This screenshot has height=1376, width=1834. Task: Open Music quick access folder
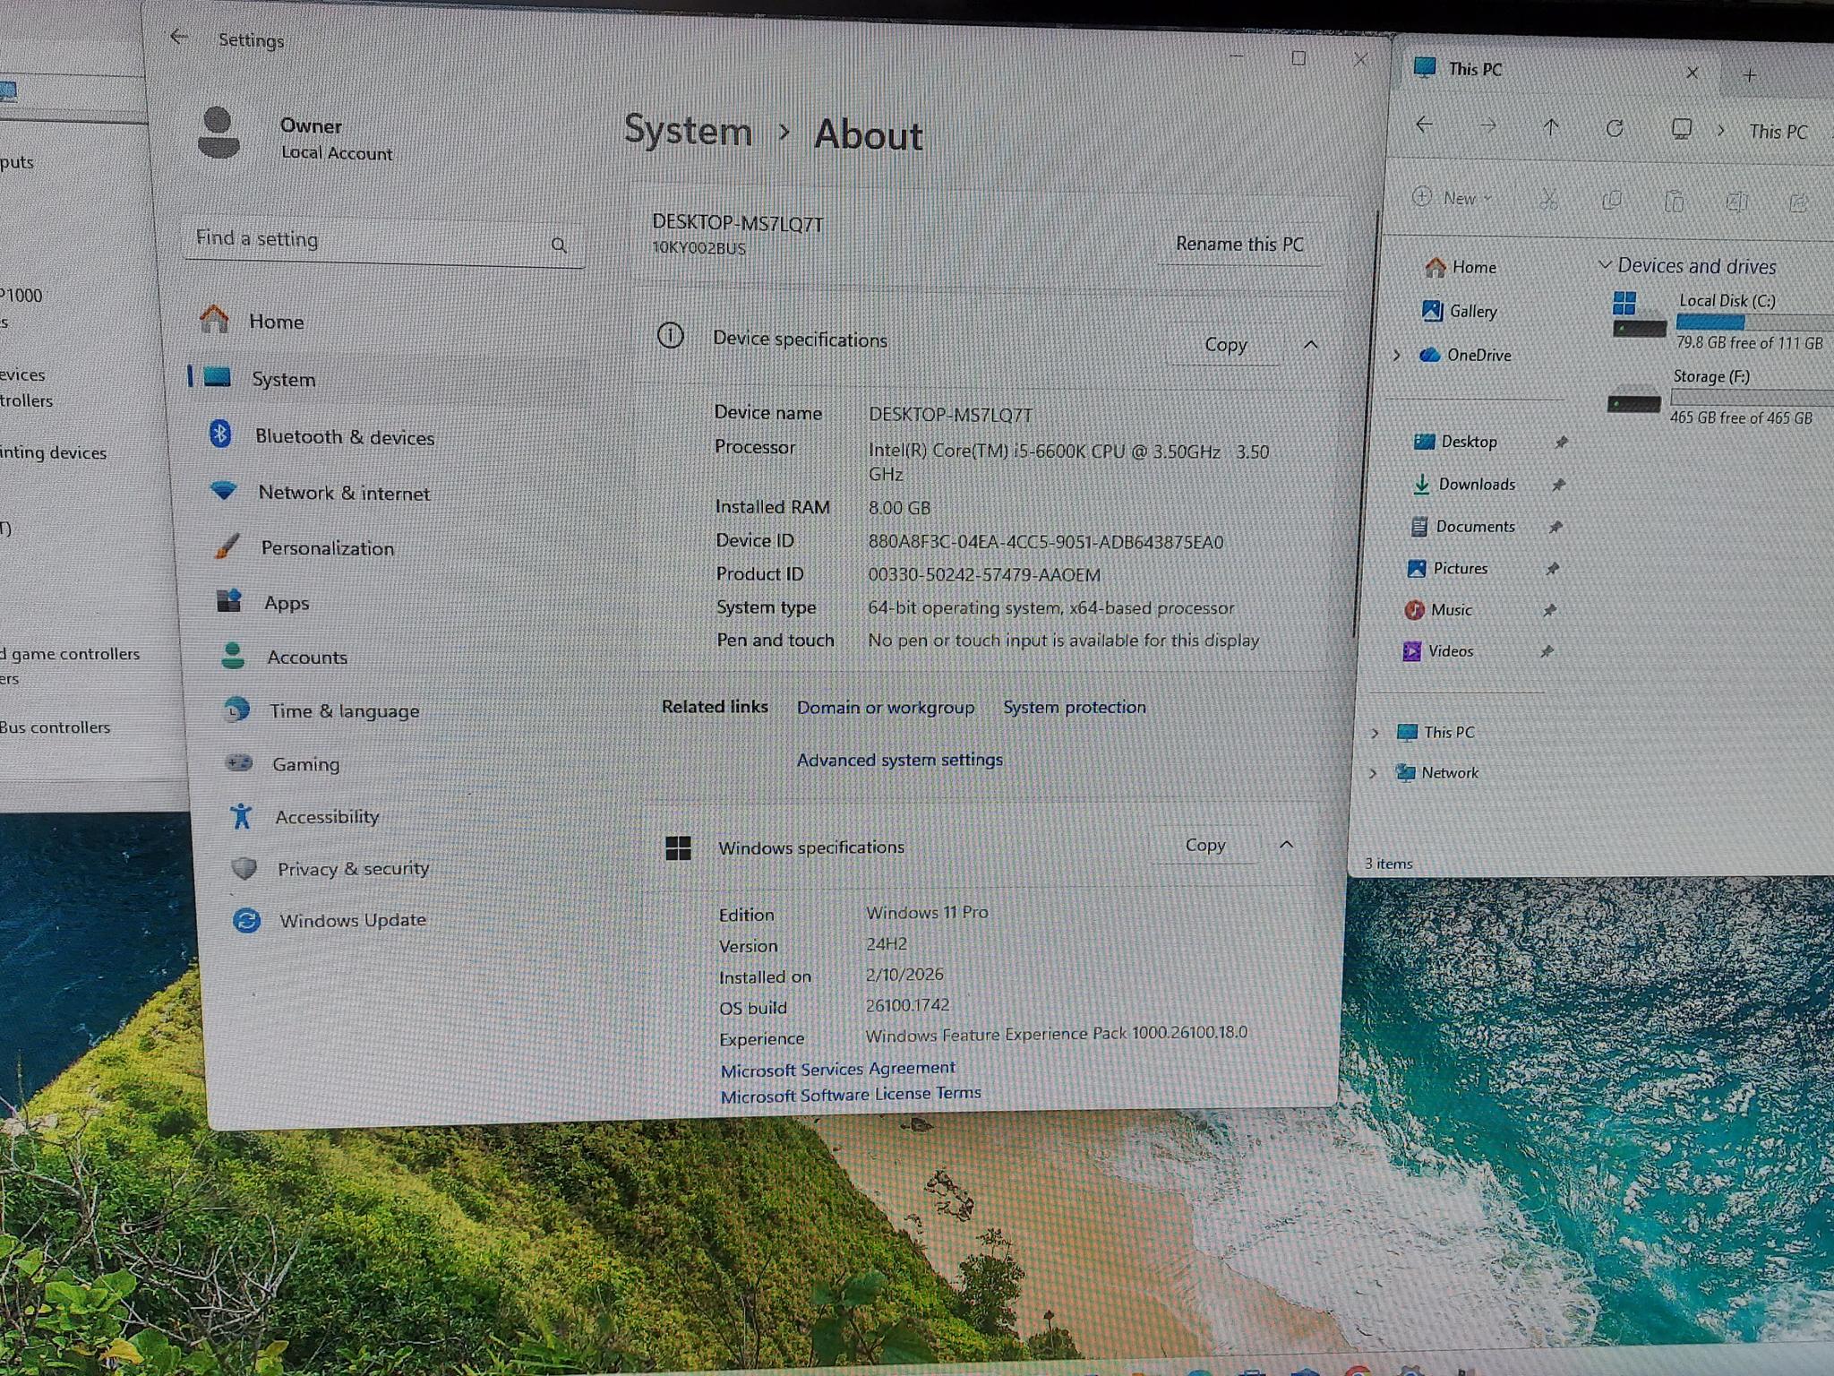tap(1438, 609)
